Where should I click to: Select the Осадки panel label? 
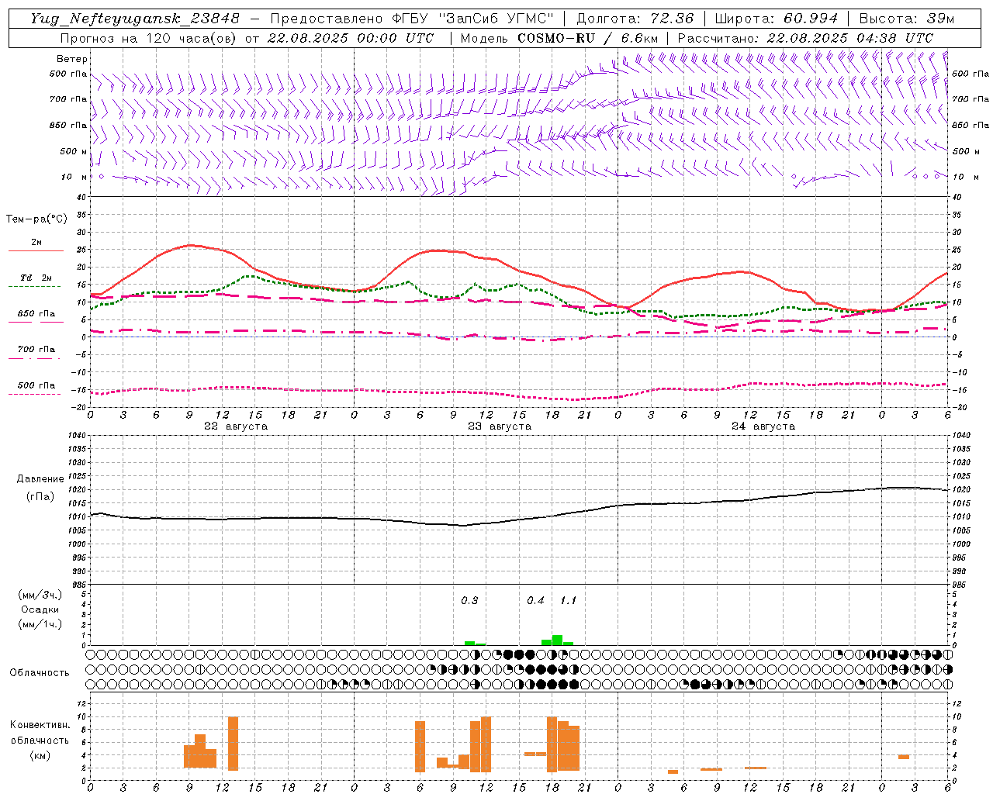coord(40,609)
